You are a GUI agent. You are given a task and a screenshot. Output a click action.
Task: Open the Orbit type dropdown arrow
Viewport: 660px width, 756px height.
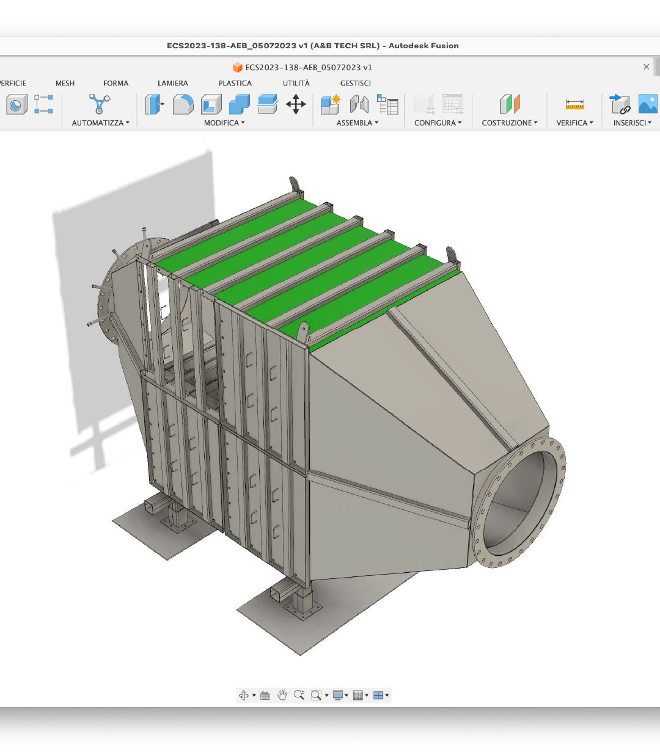tap(254, 696)
